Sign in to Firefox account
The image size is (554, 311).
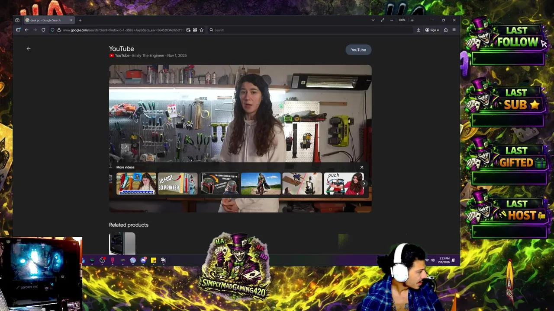[432, 30]
